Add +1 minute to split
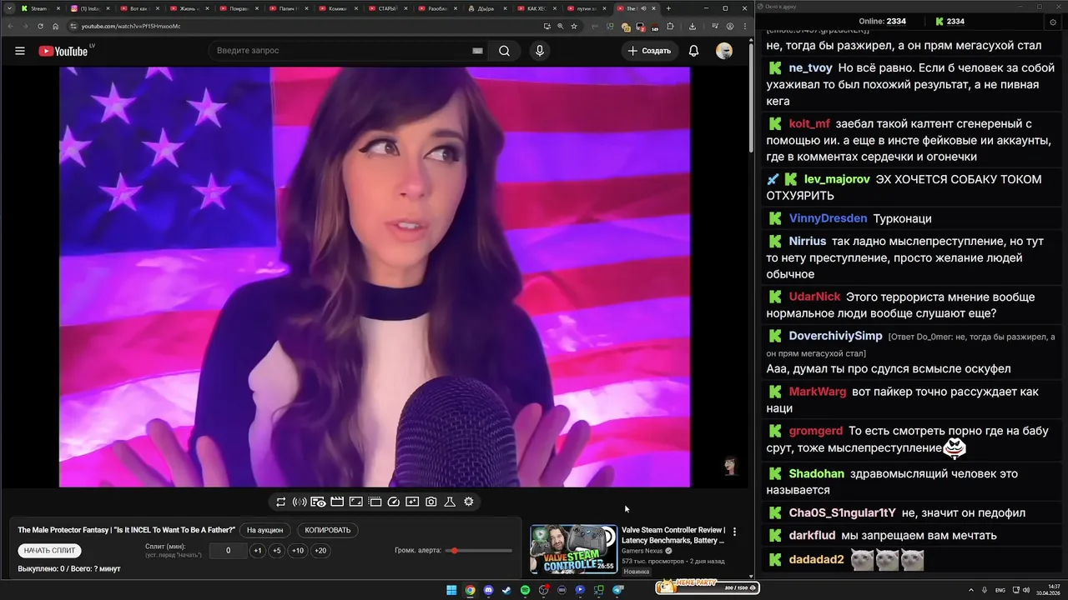The width and height of the screenshot is (1068, 600). 258,551
